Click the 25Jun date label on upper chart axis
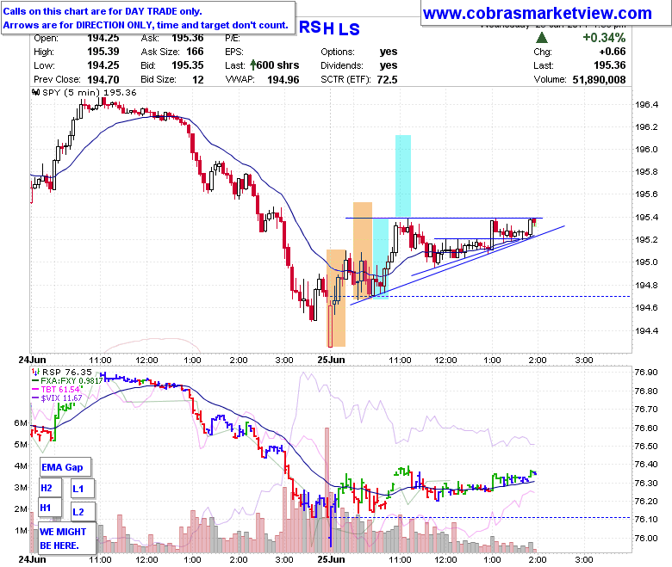 click(x=331, y=360)
